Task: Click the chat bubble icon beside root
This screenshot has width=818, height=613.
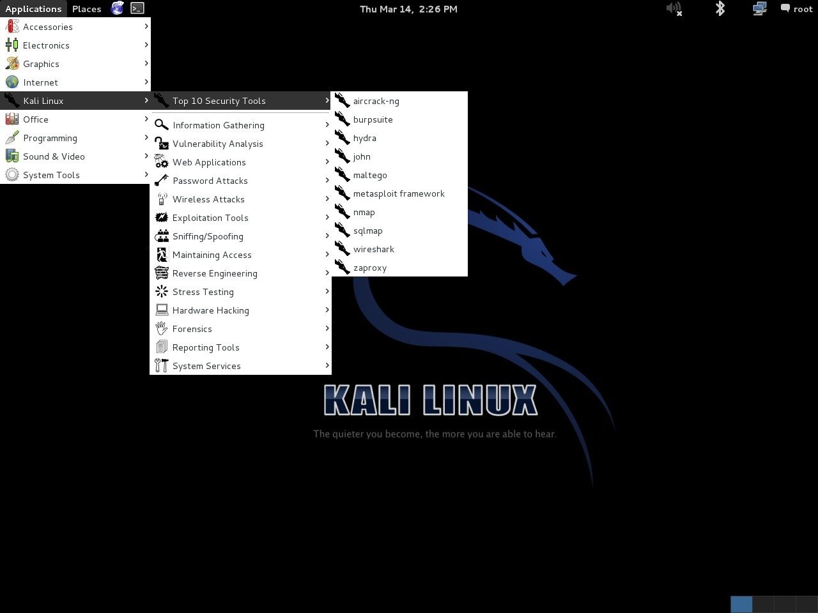Action: point(785,8)
